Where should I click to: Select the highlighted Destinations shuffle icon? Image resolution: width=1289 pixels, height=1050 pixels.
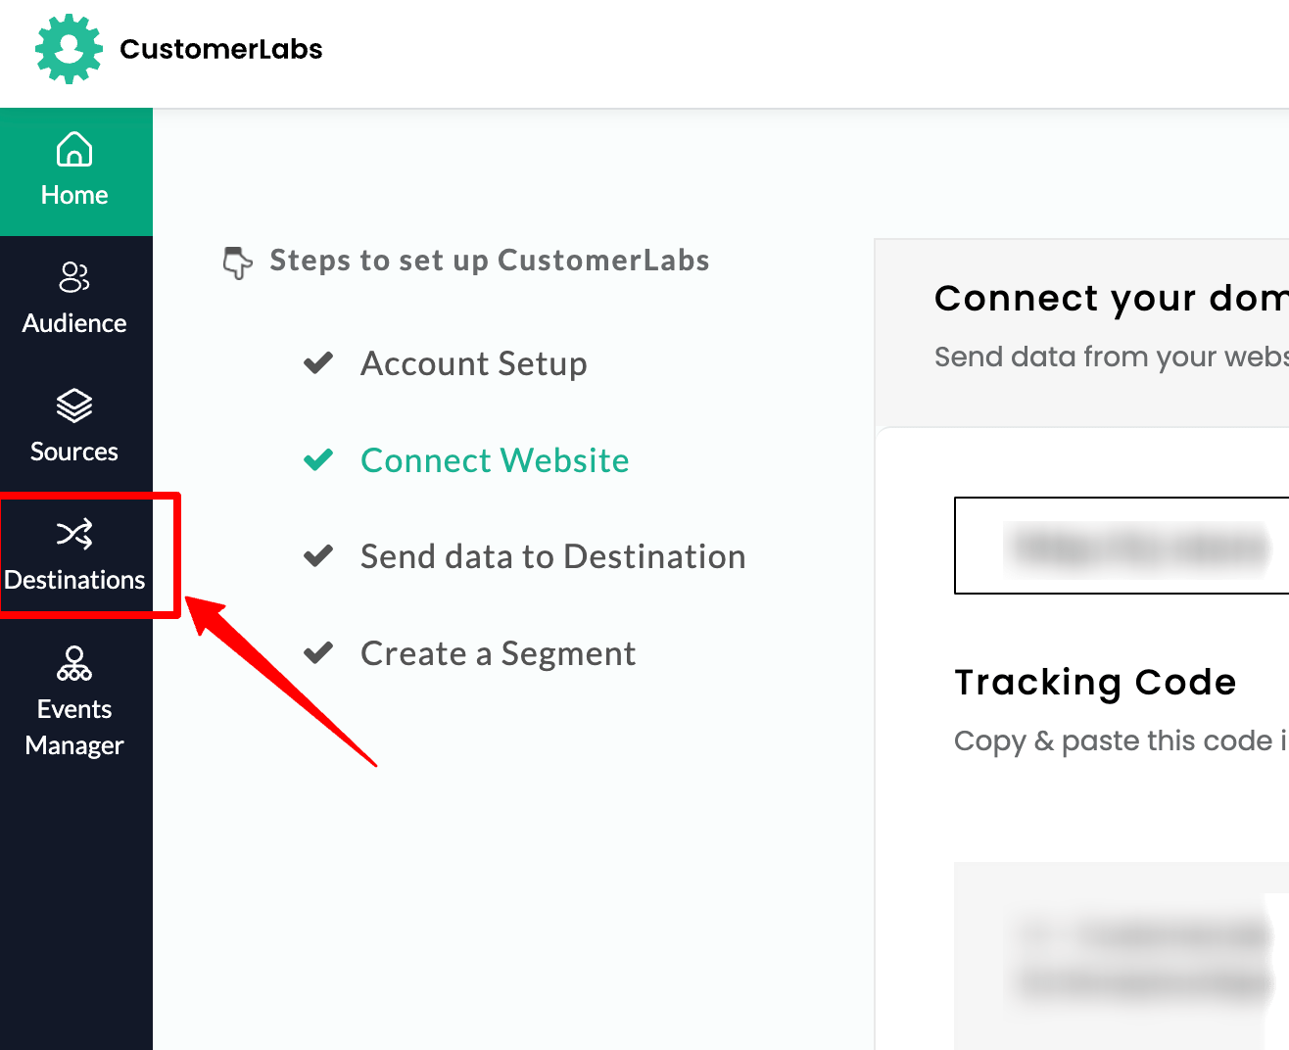pyautogui.click(x=74, y=535)
